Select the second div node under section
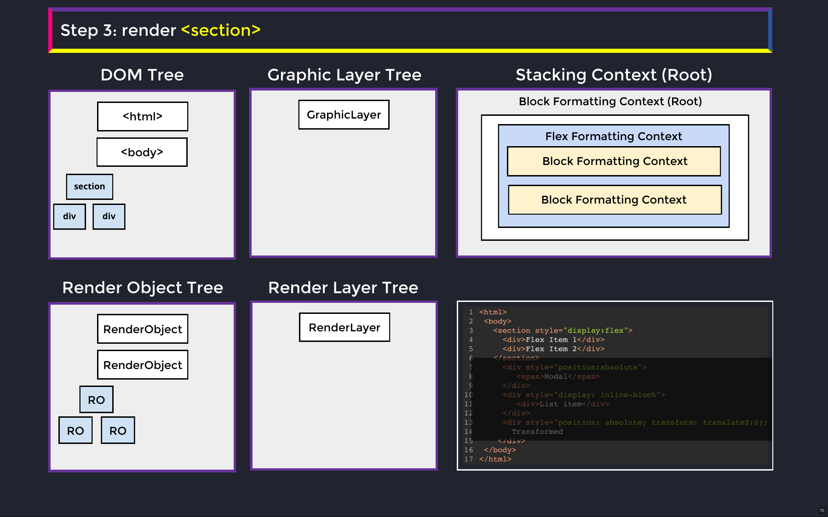The height and width of the screenshot is (517, 828). point(109,216)
